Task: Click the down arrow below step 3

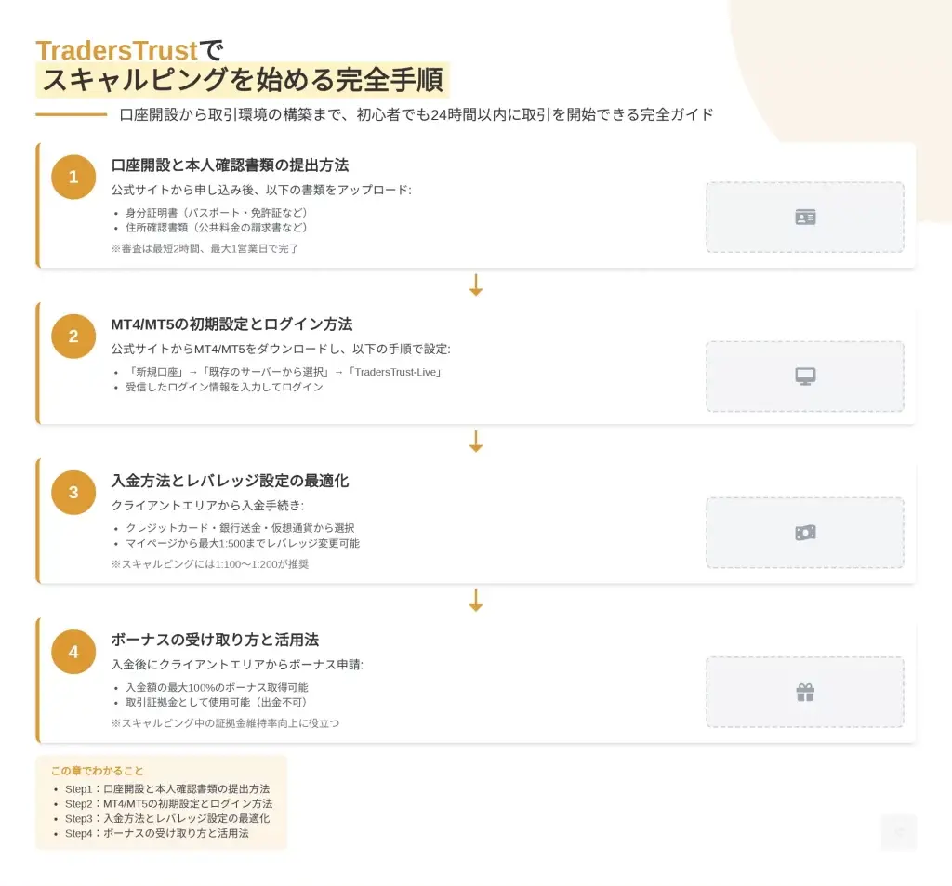Action: pyautogui.click(x=476, y=601)
